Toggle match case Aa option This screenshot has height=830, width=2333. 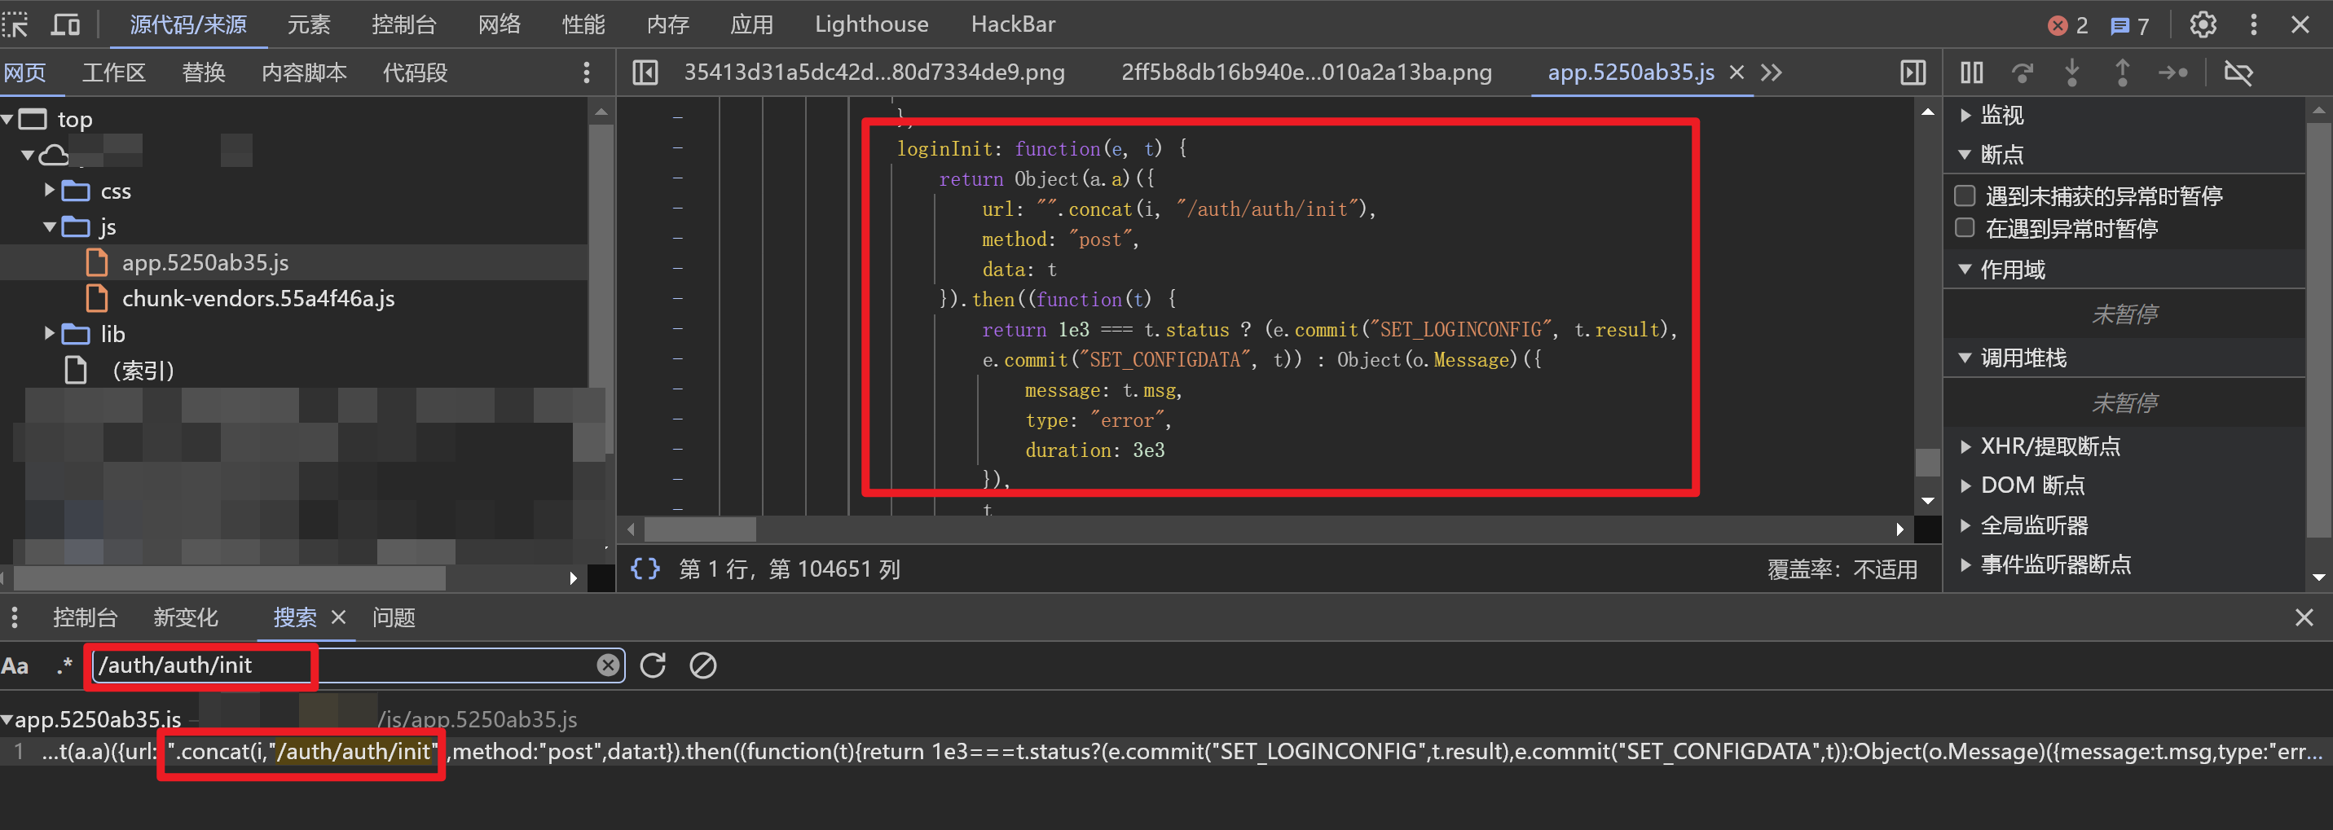tap(15, 665)
